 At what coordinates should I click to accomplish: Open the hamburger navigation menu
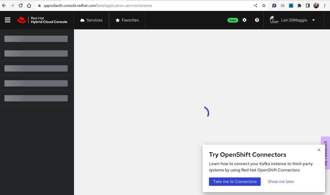click(x=8, y=20)
